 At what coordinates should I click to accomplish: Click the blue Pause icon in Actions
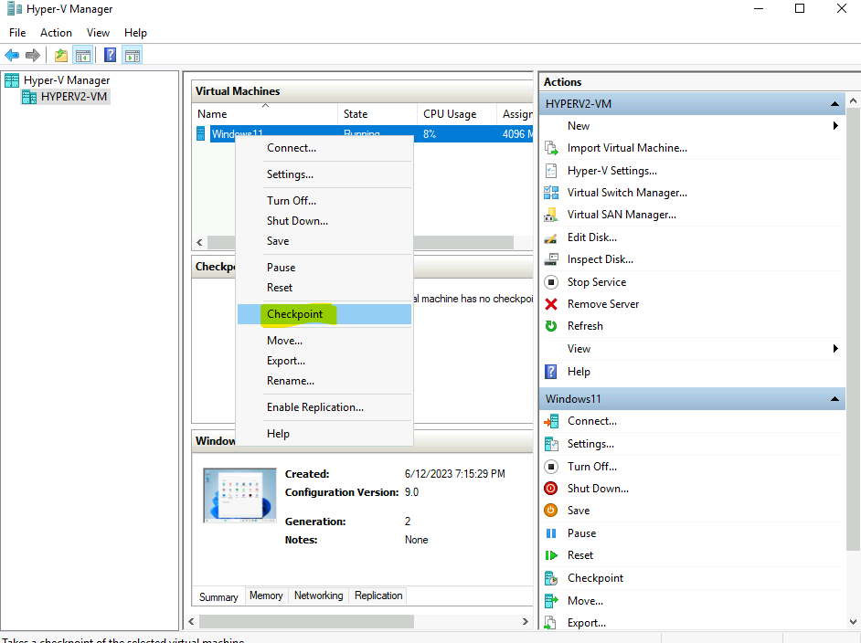551,533
